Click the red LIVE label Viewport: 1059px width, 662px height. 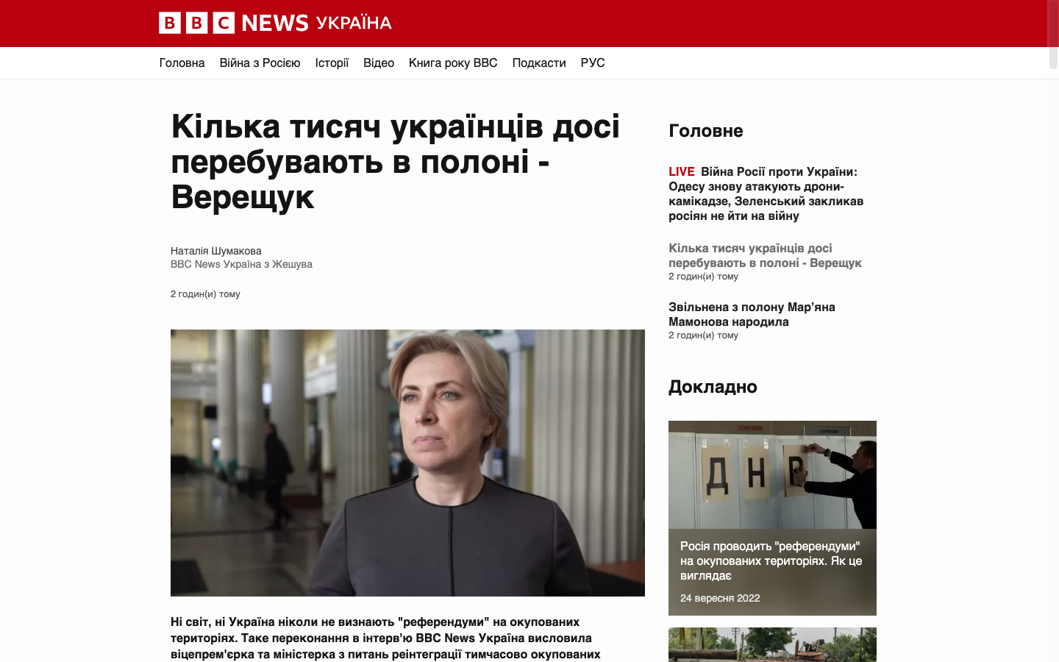tap(682, 171)
